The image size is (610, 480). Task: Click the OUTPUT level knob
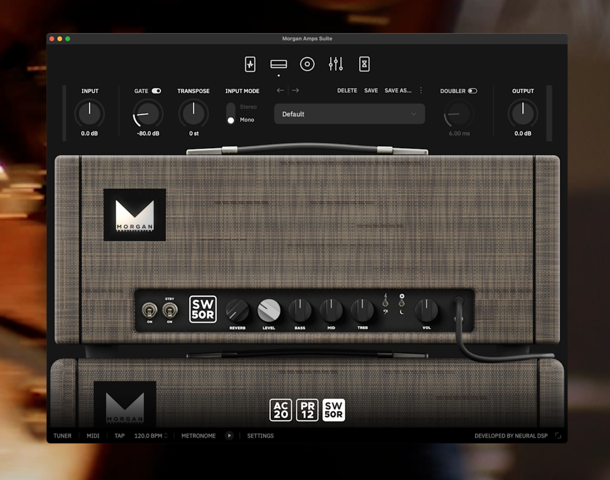[x=523, y=113]
